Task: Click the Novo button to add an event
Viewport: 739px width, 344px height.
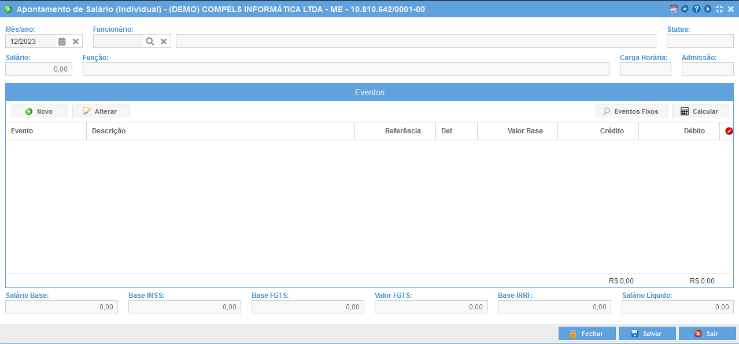Action: click(40, 111)
